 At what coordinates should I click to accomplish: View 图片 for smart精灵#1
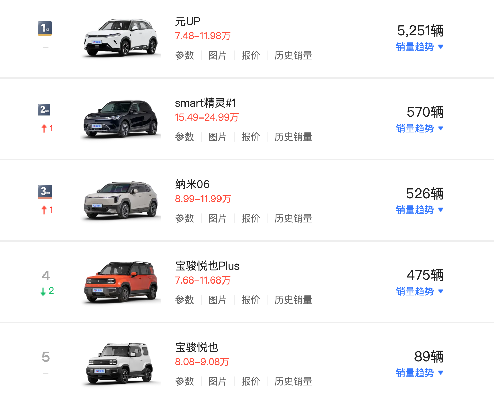[x=217, y=137]
